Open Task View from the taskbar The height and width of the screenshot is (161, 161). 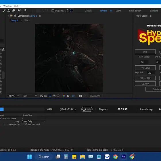click(58, 157)
